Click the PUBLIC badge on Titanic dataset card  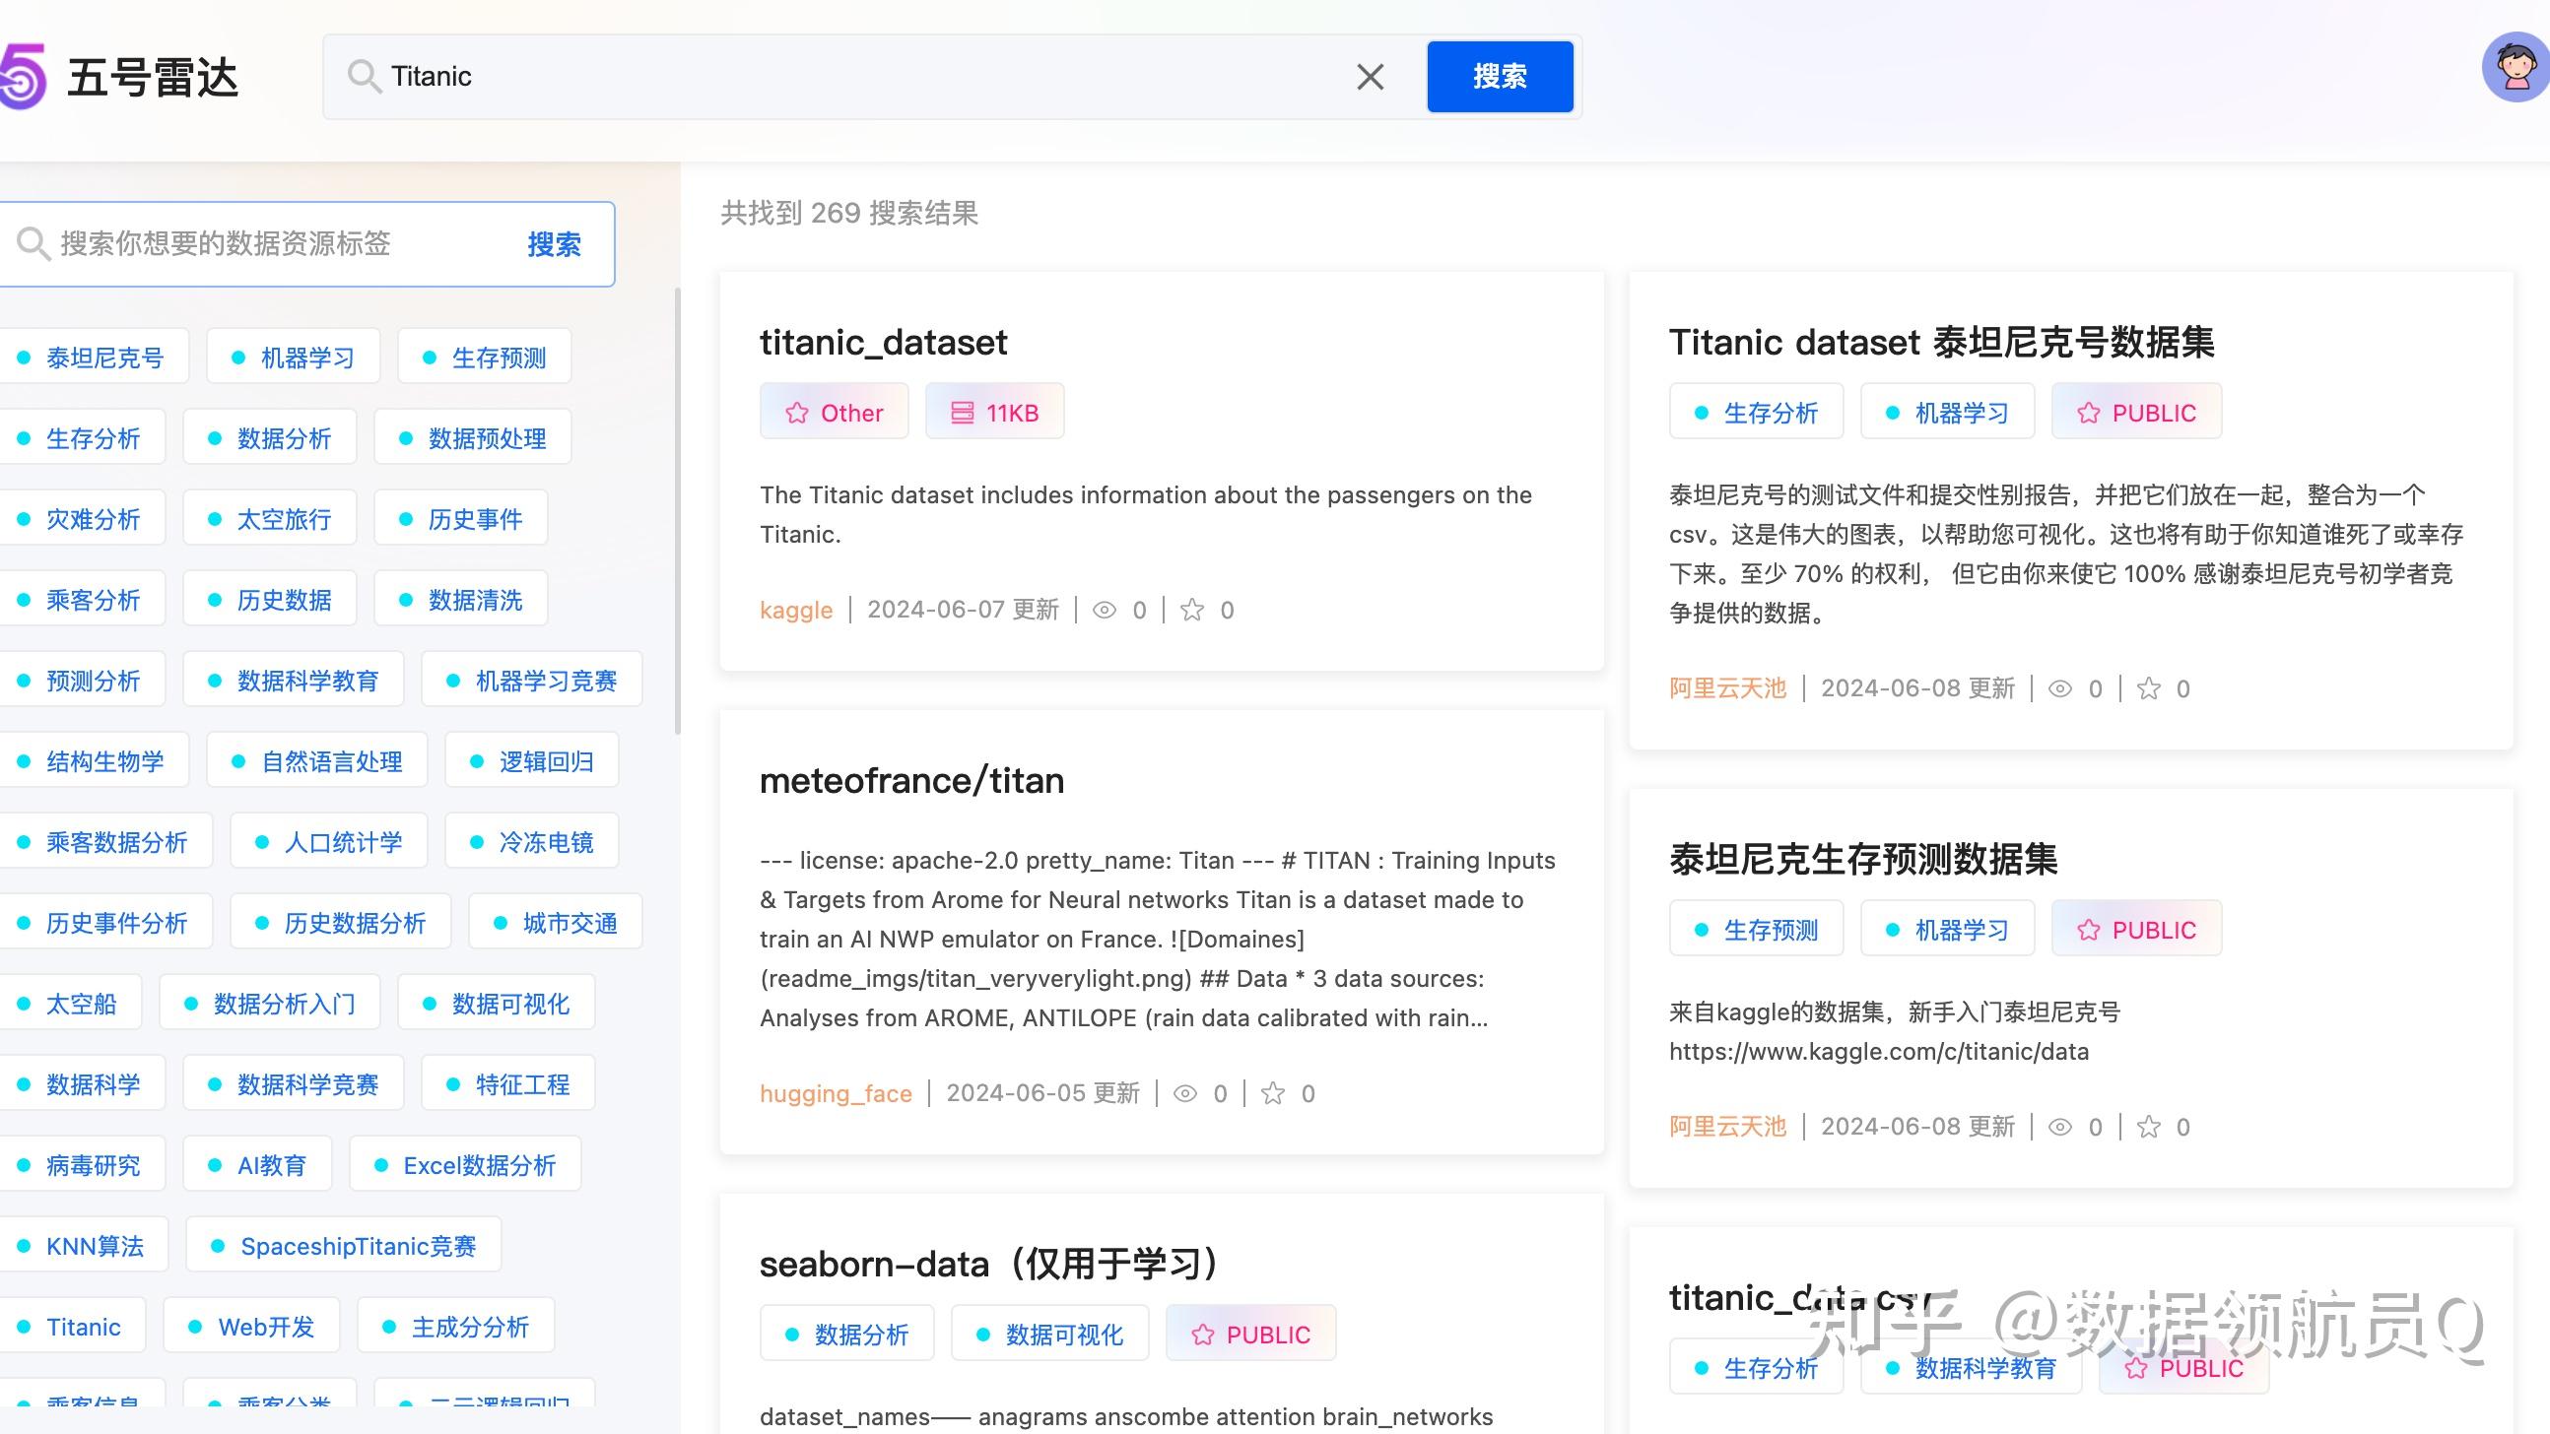tap(2136, 413)
